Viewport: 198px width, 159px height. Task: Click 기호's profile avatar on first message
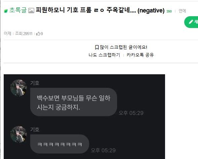(x=19, y=88)
